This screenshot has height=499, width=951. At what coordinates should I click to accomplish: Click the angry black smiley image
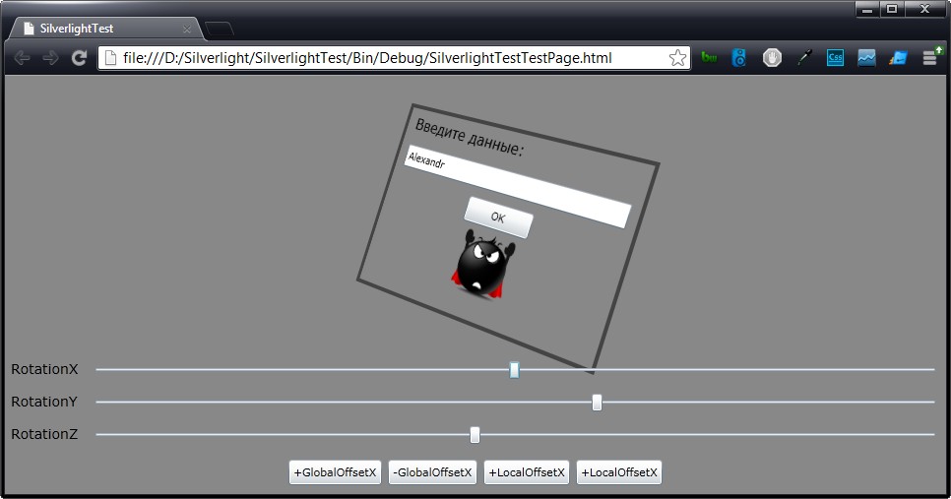click(483, 265)
